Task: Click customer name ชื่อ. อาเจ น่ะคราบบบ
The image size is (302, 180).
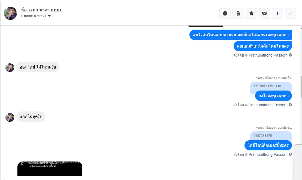Action: click(x=41, y=10)
